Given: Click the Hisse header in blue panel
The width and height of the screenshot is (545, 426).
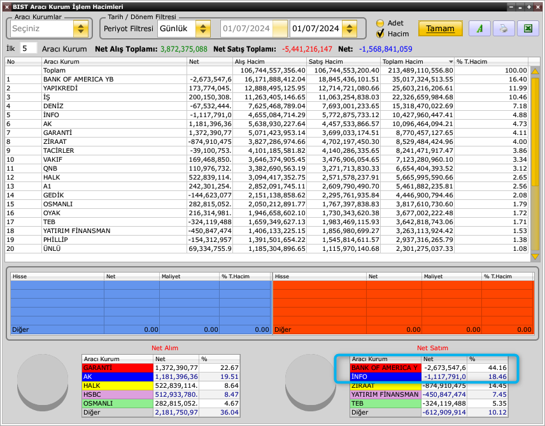Looking at the screenshot, I should click(57, 276).
